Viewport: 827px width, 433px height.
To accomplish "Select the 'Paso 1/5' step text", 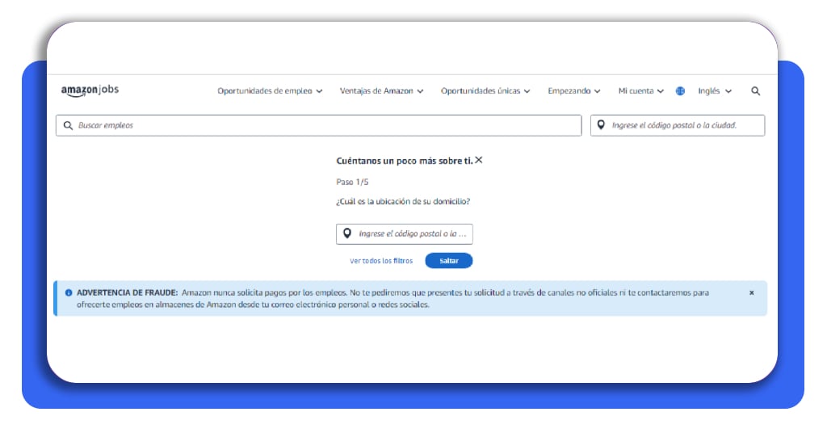I will pos(352,182).
